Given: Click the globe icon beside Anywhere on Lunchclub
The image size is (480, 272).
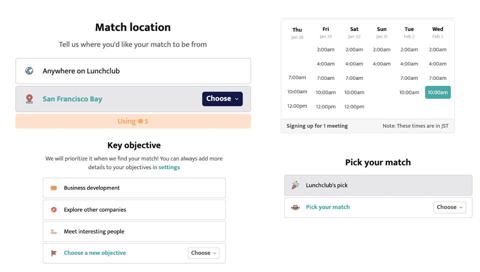Looking at the screenshot, I should (x=29, y=71).
